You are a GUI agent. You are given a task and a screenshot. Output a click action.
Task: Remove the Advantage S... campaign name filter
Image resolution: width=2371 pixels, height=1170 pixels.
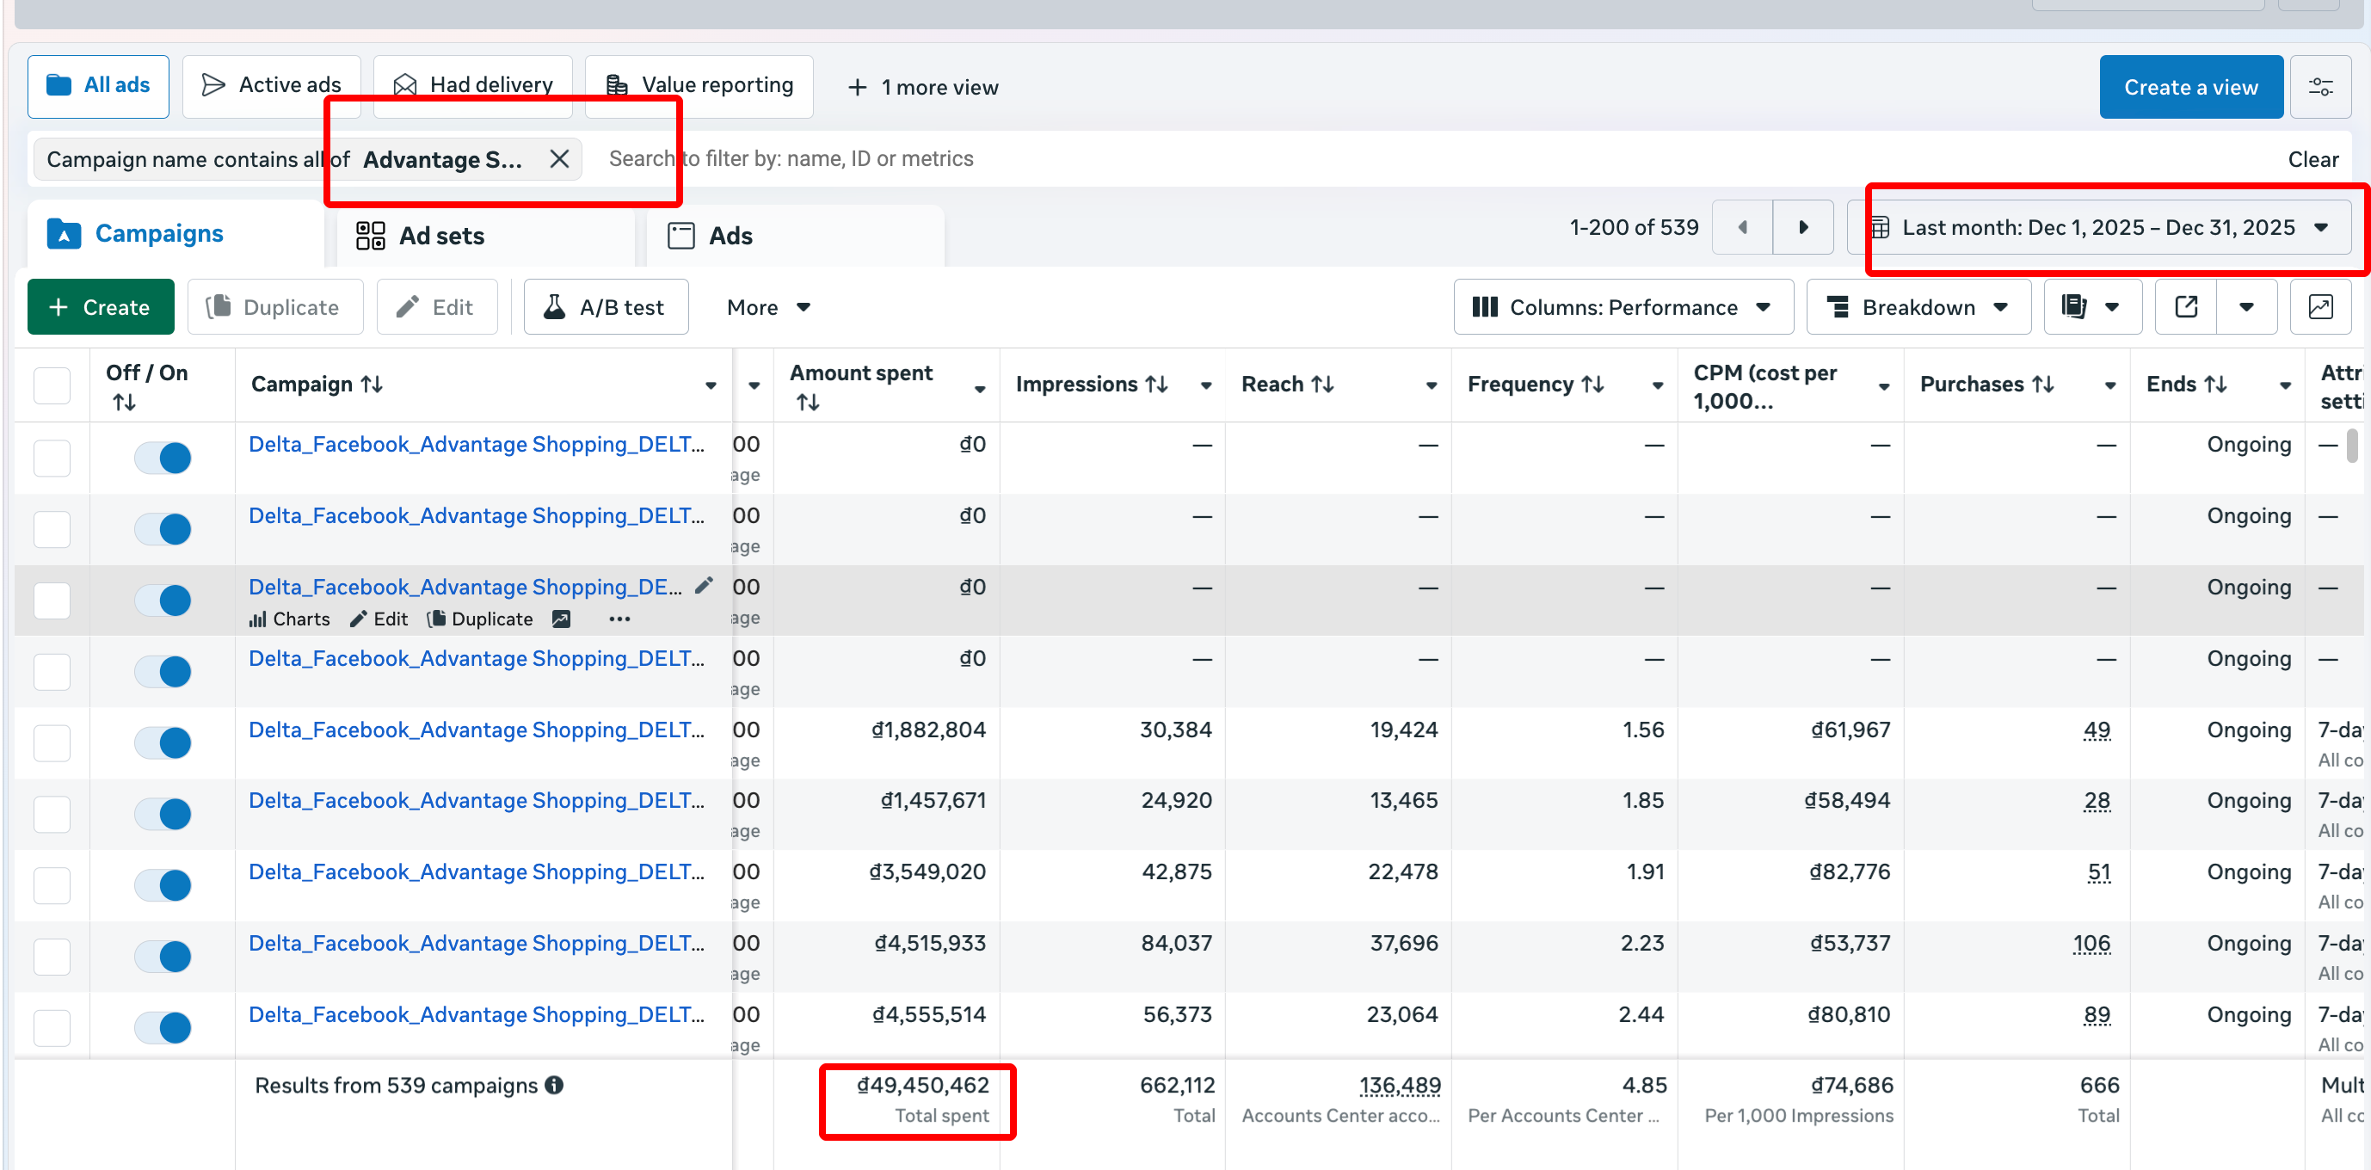[x=558, y=159]
